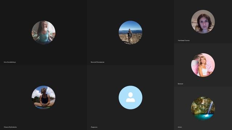Select the yoga pose avatar under cloudy sky
The width and height of the screenshot is (232, 130).
43,97
